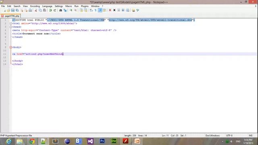
Task: Click the macro Playback icon
Action: 119,10
